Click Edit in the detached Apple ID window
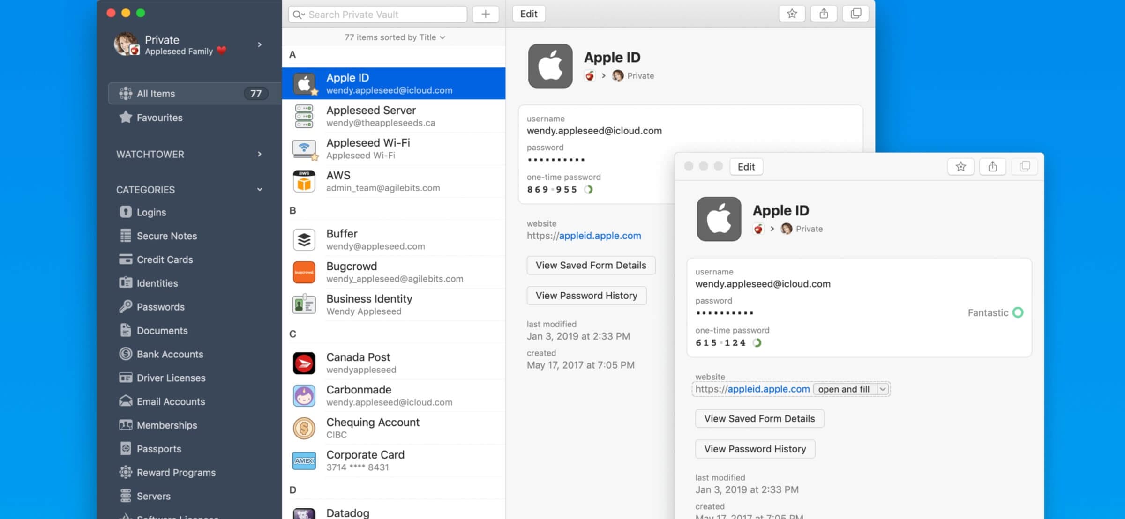The image size is (1125, 519). point(746,166)
